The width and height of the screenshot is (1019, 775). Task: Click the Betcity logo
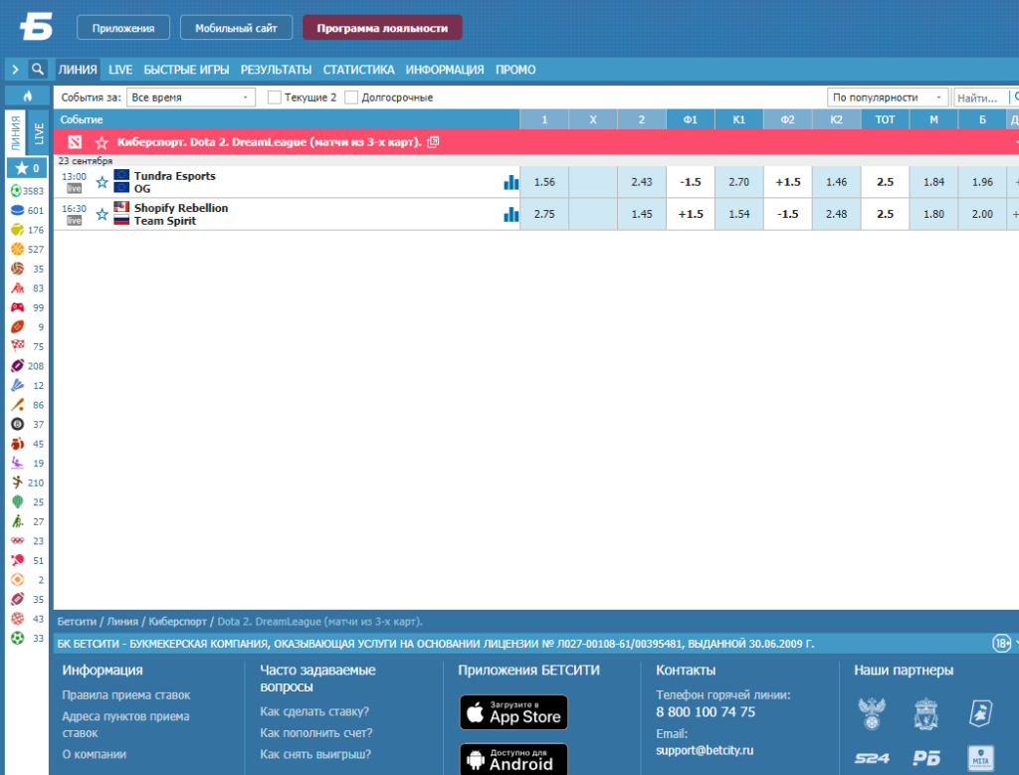pyautogui.click(x=36, y=27)
